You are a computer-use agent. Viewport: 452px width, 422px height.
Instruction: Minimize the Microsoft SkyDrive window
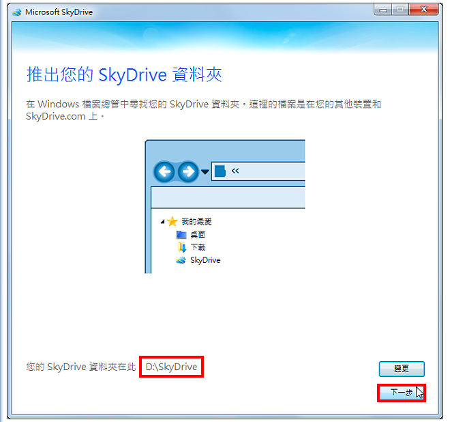pos(383,10)
